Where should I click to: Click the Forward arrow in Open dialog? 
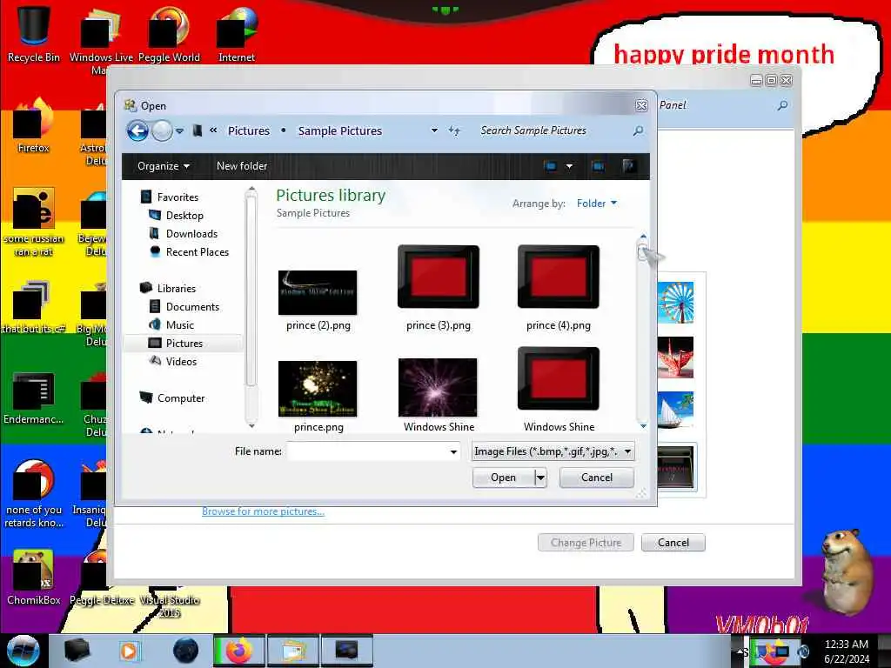(x=162, y=131)
